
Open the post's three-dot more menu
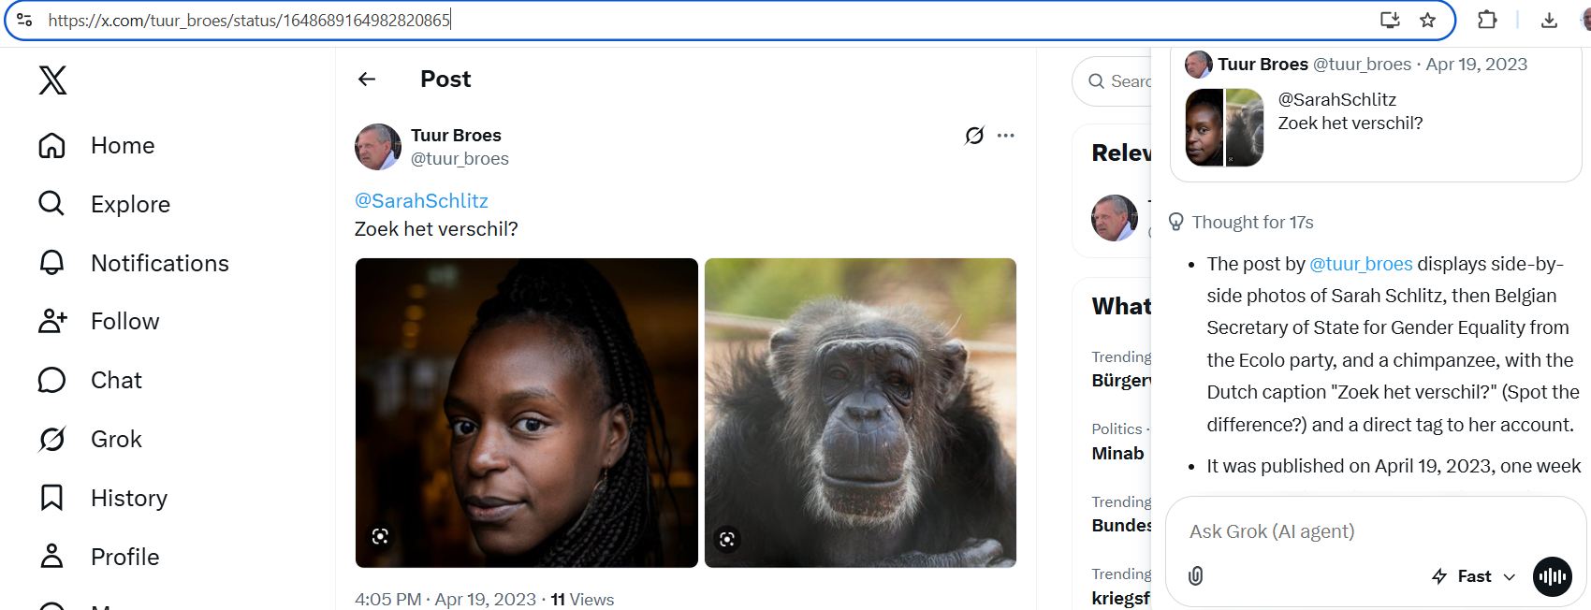pos(1006,136)
